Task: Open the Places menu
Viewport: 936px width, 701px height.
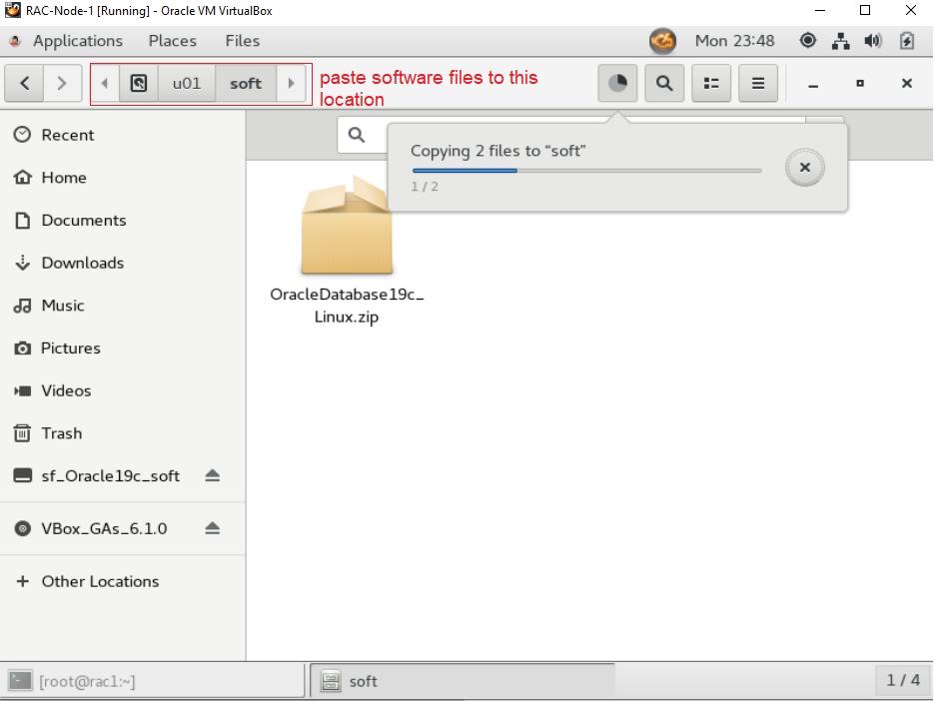Action: click(x=173, y=41)
